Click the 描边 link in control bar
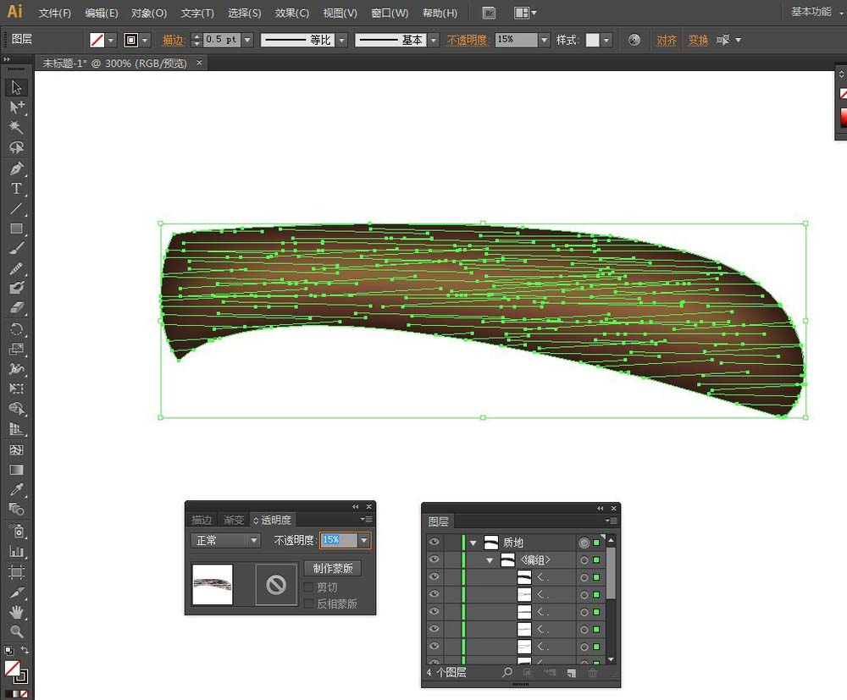The image size is (847, 700). click(x=174, y=40)
